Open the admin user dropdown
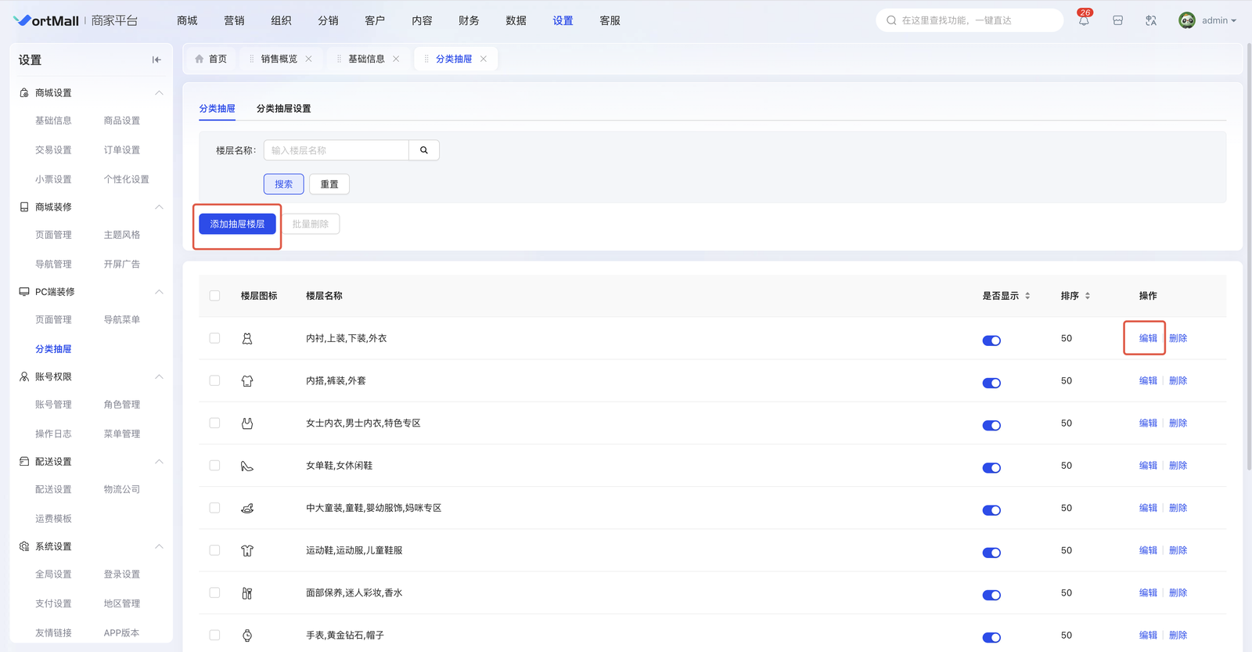Viewport: 1252px width, 652px height. (x=1207, y=21)
